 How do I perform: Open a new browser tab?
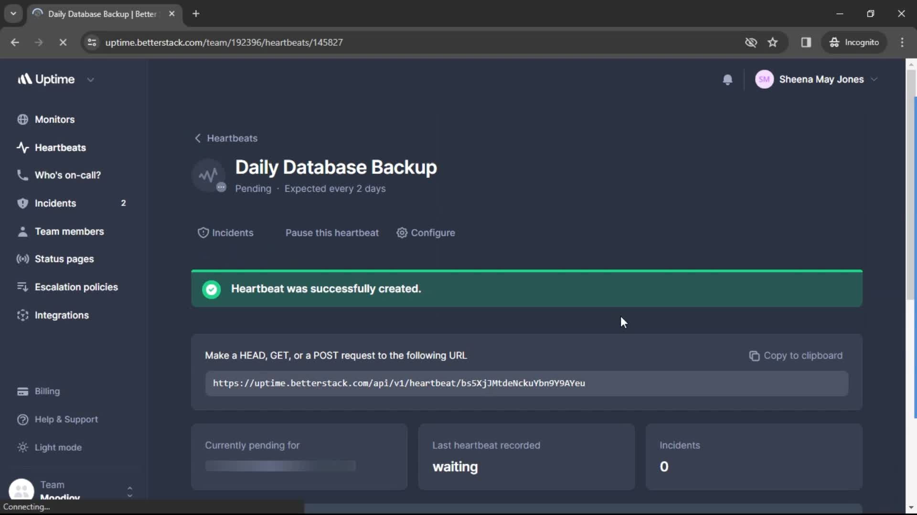tap(196, 13)
